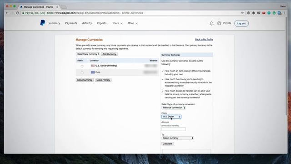Click the Manage Currencies page heading

point(89,40)
